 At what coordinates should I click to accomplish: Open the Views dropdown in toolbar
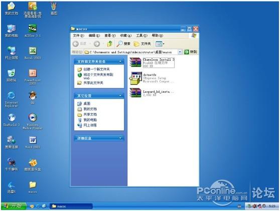click(x=160, y=44)
